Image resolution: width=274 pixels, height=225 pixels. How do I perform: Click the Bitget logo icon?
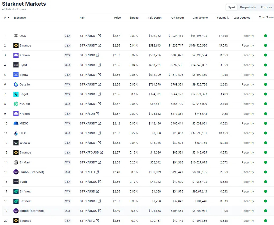[x=16, y=94]
